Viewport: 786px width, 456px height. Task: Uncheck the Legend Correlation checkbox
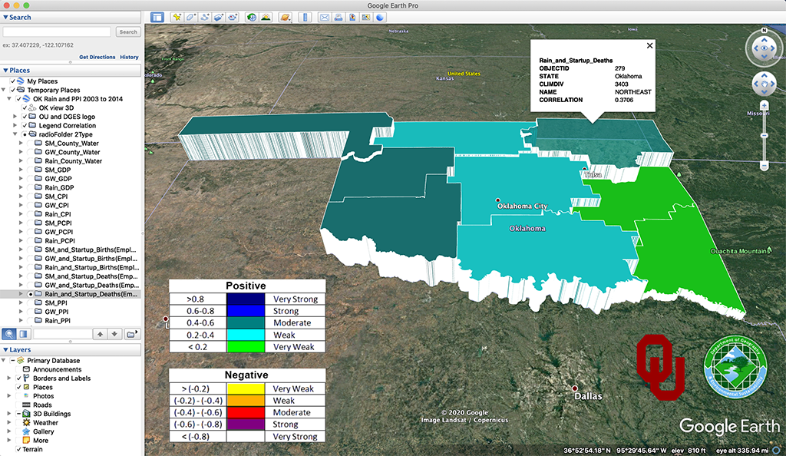(25, 126)
